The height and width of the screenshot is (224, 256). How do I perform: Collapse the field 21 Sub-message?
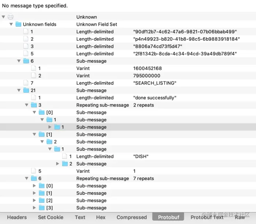(x=19, y=90)
